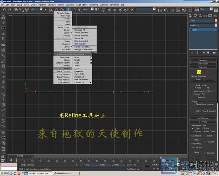Activate the Select Object arrow tool
The height and width of the screenshot is (176, 219).
pyautogui.click(x=45, y=10)
